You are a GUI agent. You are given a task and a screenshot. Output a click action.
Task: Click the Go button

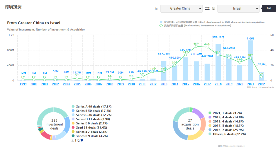269,8
